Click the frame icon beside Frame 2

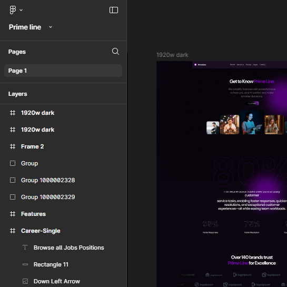tap(13, 146)
